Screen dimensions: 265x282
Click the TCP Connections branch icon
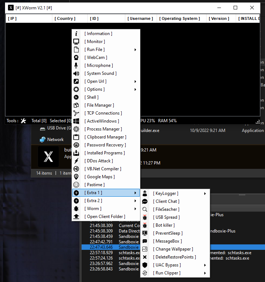pyautogui.click(x=76, y=113)
